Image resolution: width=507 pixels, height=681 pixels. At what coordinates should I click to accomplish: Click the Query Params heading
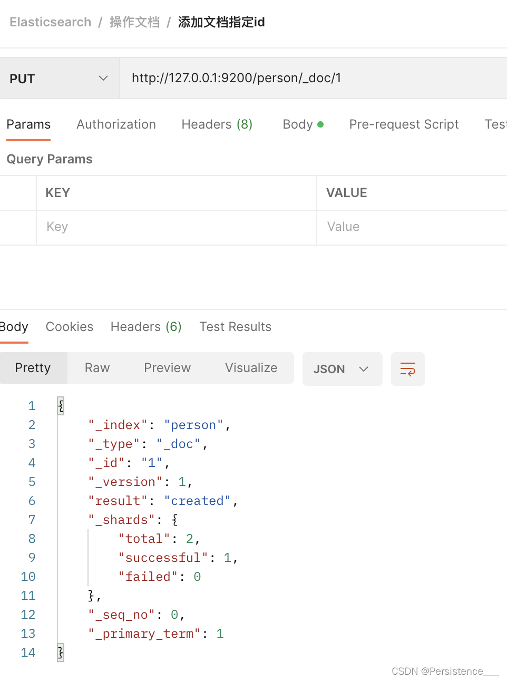50,159
